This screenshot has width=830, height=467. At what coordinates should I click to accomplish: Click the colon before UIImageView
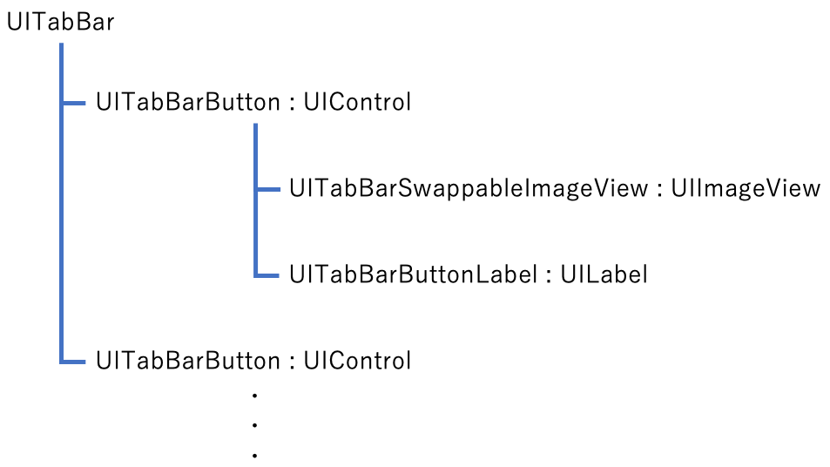point(659,190)
